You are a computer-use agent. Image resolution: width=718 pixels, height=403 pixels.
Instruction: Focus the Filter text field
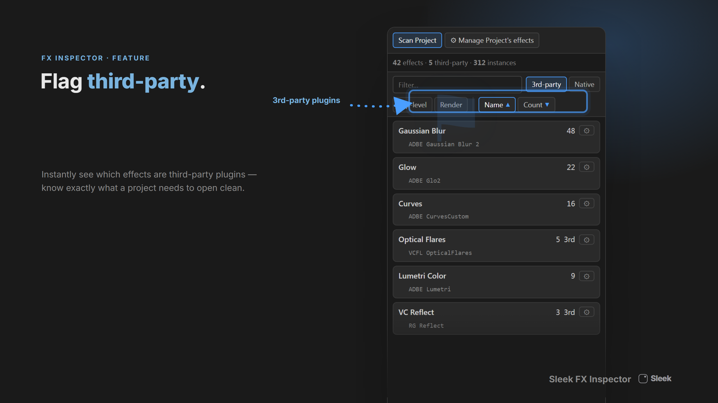point(457,85)
